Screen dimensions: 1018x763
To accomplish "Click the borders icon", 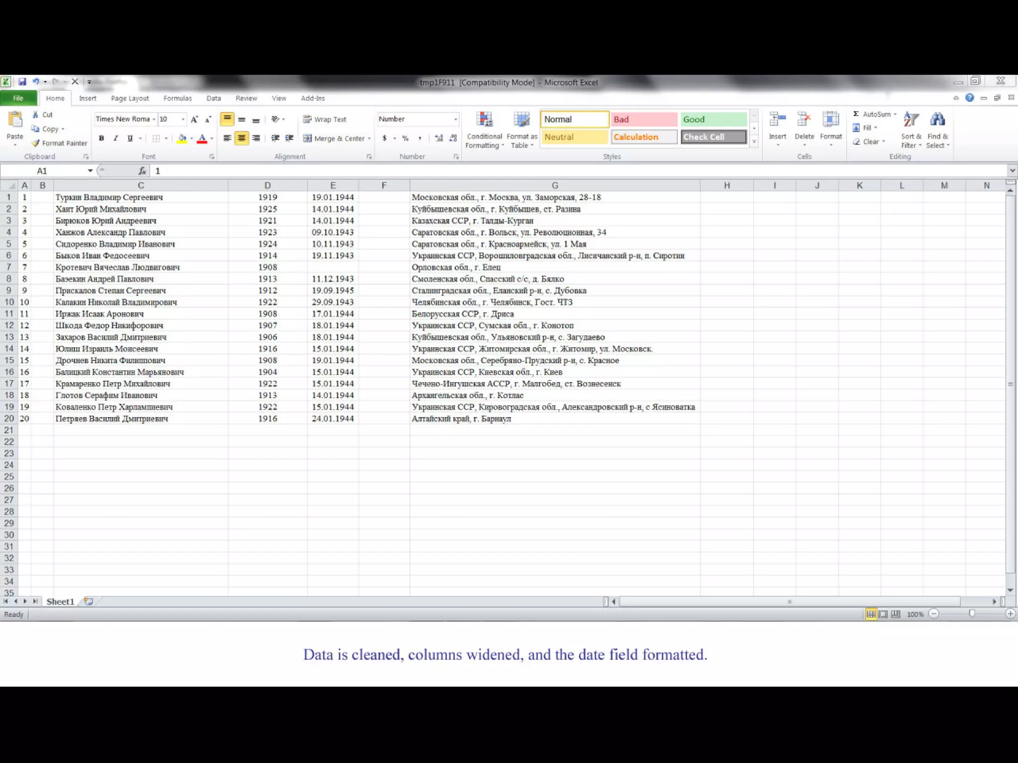I will click(x=156, y=138).
